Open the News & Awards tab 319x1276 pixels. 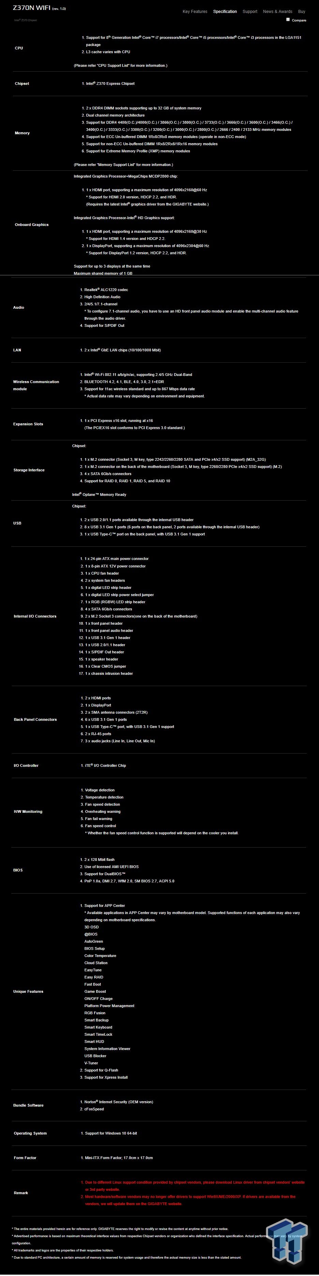pos(277,11)
